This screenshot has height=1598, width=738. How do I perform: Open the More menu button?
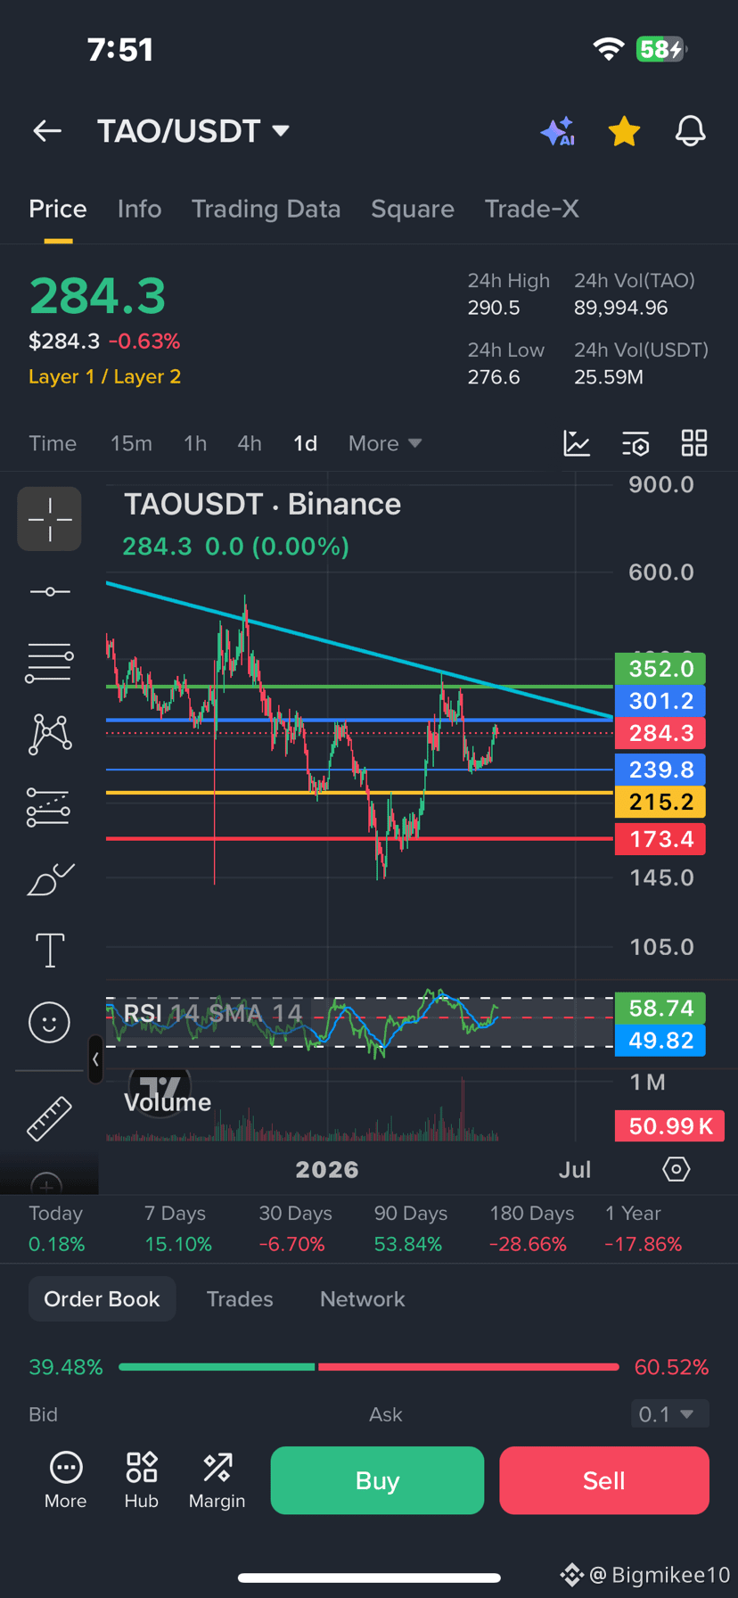click(66, 1480)
